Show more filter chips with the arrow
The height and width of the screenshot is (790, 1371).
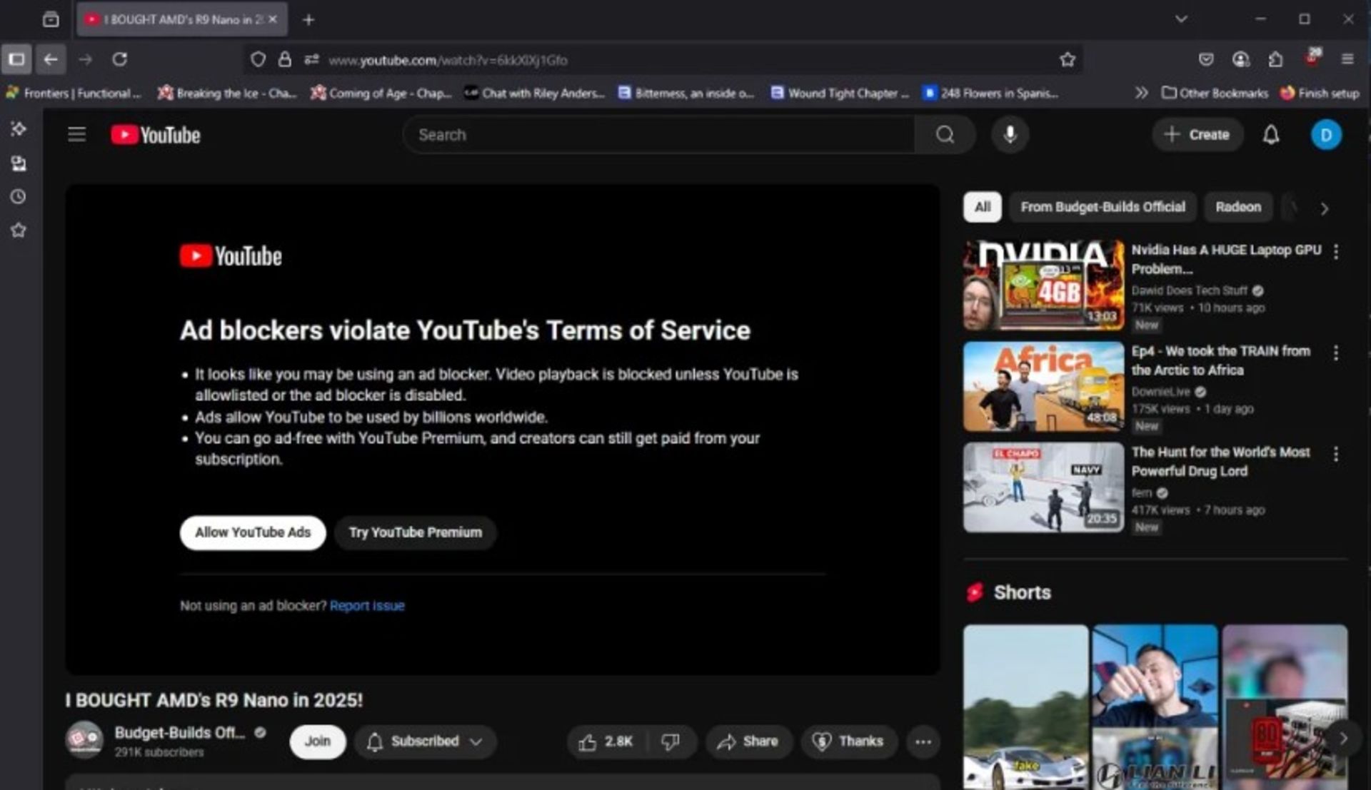1325,208
